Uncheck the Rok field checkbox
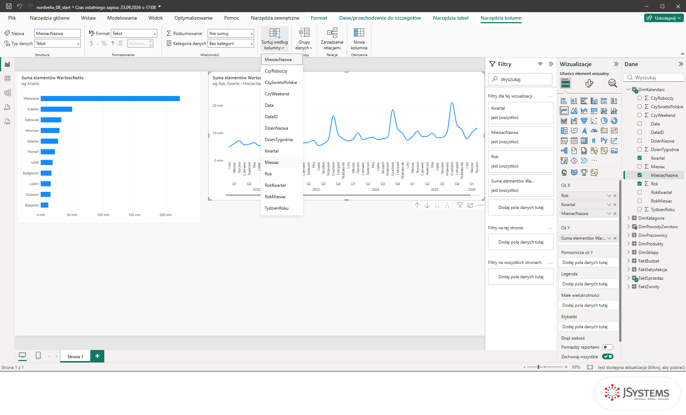The width and height of the screenshot is (686, 415). [x=640, y=184]
